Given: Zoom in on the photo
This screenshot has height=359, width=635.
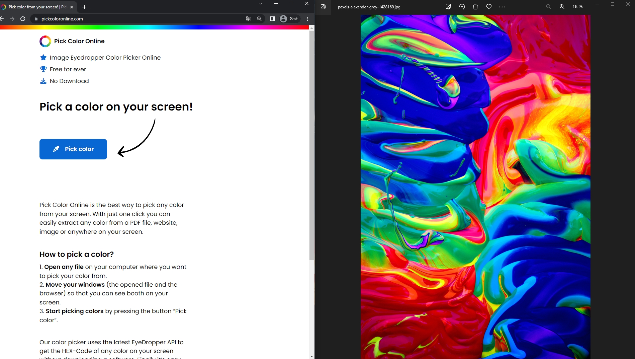Looking at the screenshot, I should click(x=562, y=7).
